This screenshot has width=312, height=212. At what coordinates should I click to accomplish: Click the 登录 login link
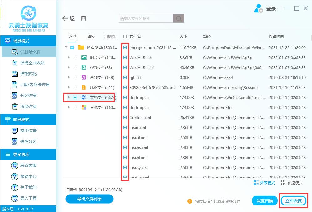(x=271, y=9)
